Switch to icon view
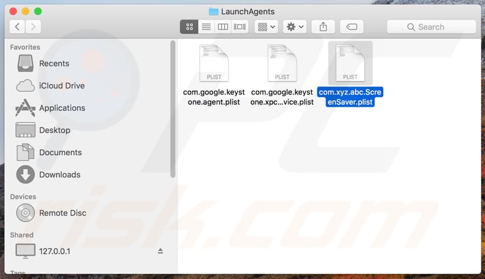 click(189, 27)
